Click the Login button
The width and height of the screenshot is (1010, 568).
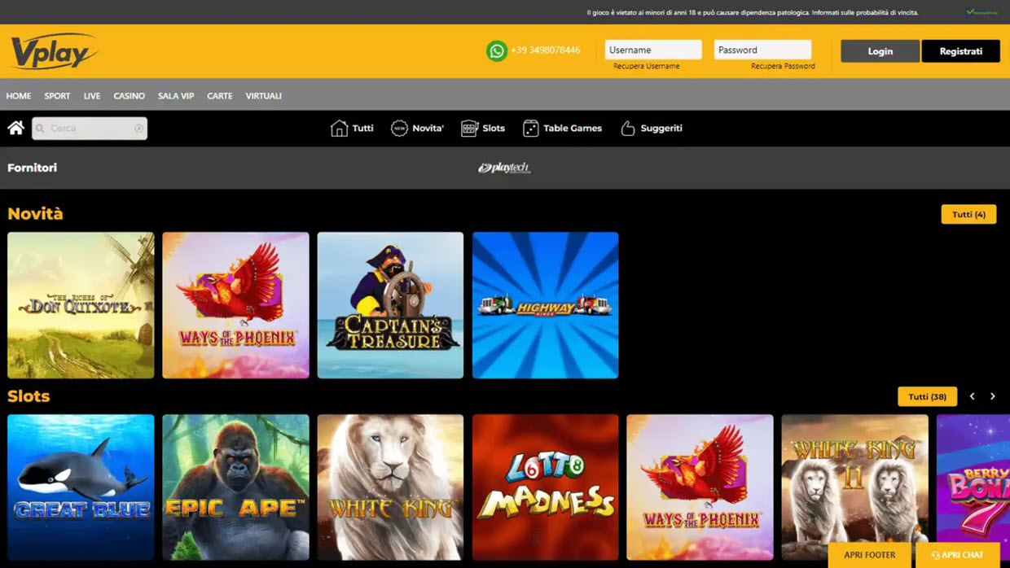point(880,50)
